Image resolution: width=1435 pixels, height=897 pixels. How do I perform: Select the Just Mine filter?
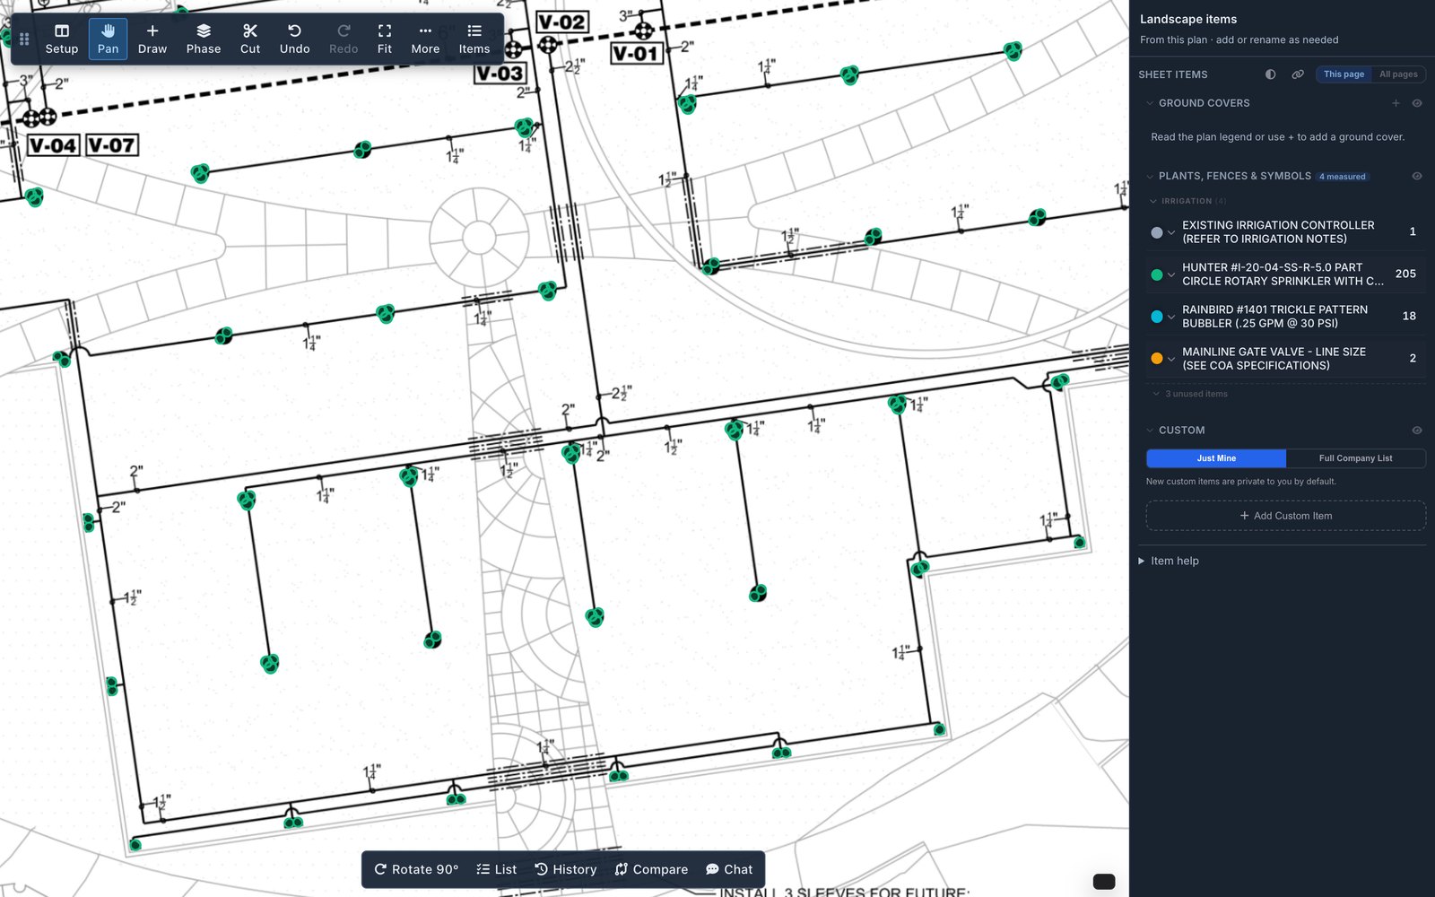tap(1216, 458)
